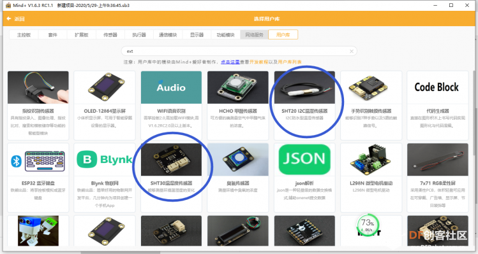Click the ESP32 蓝牙键盘 title

click(38, 183)
